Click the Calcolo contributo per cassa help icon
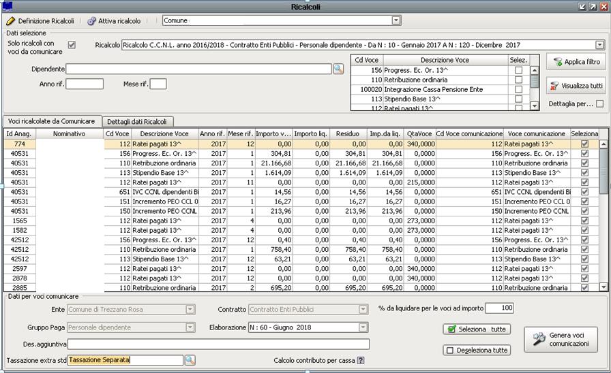The height and width of the screenshot is (373, 611). 361,360
